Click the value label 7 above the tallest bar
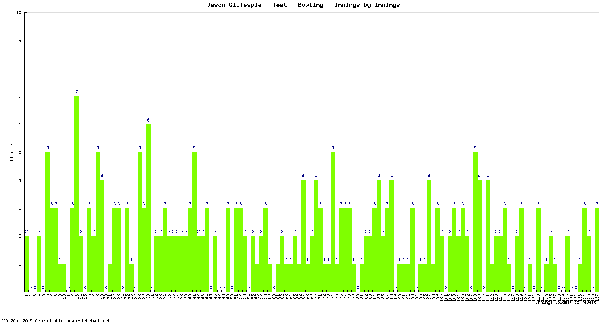The height and width of the screenshot is (324, 607). pyautogui.click(x=76, y=92)
